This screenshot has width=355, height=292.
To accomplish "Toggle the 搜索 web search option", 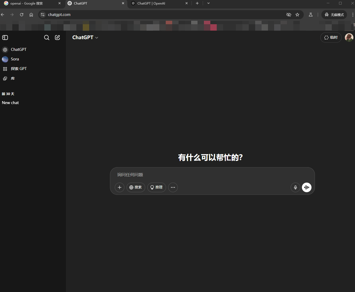I will tap(136, 187).
